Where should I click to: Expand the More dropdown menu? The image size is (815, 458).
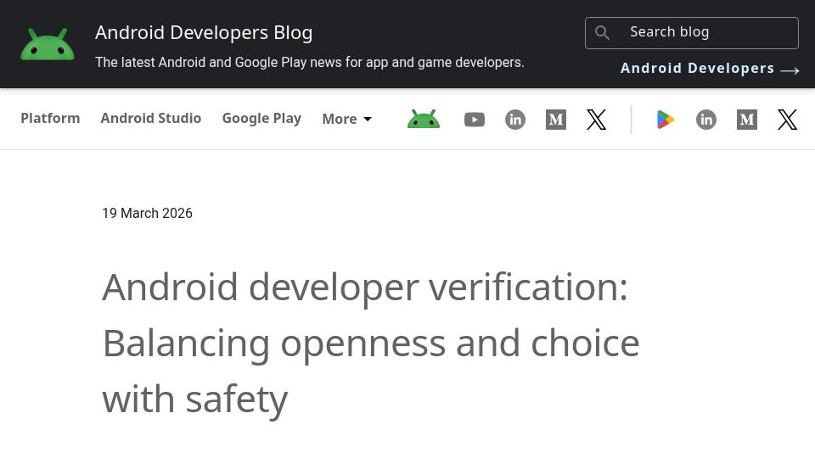(x=346, y=119)
